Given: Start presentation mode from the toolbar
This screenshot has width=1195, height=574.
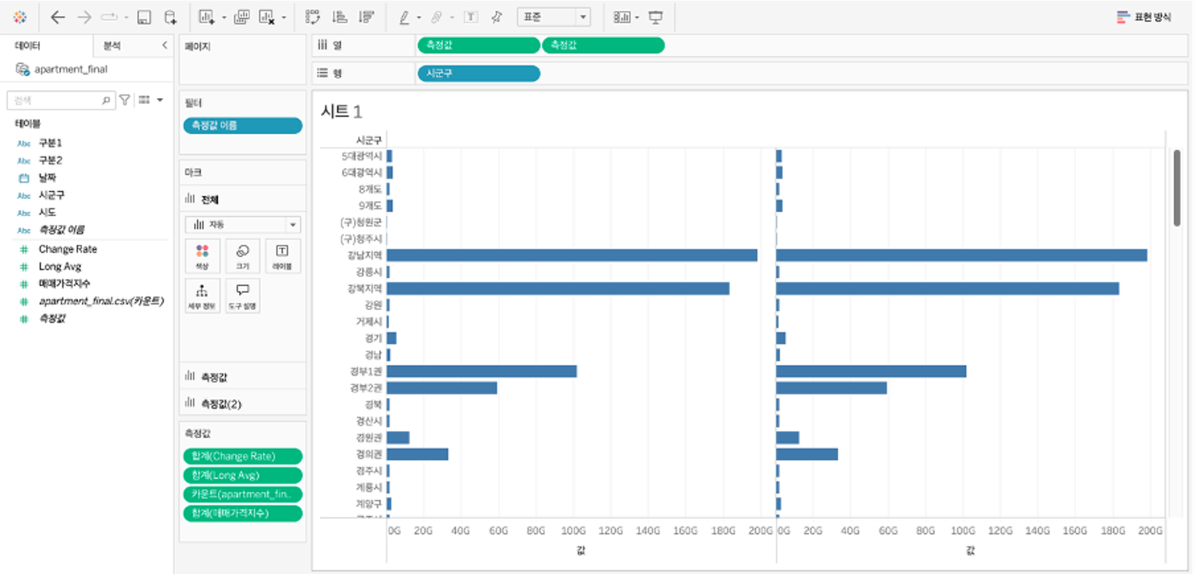Looking at the screenshot, I should tap(656, 17).
